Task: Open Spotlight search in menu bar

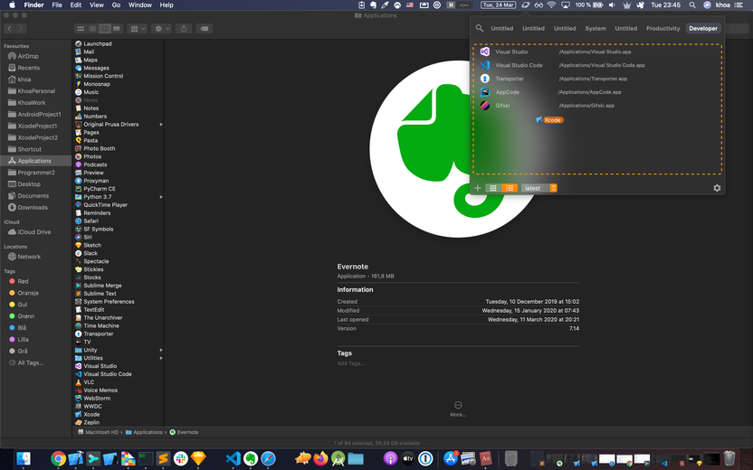Action: (692, 5)
